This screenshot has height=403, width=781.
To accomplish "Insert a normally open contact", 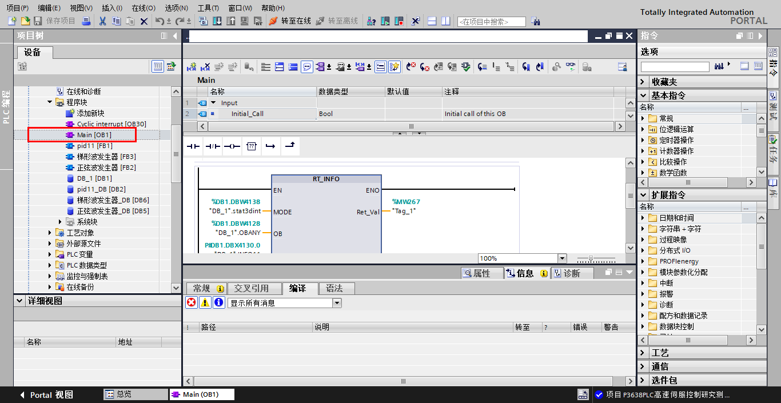I will pyautogui.click(x=194, y=146).
